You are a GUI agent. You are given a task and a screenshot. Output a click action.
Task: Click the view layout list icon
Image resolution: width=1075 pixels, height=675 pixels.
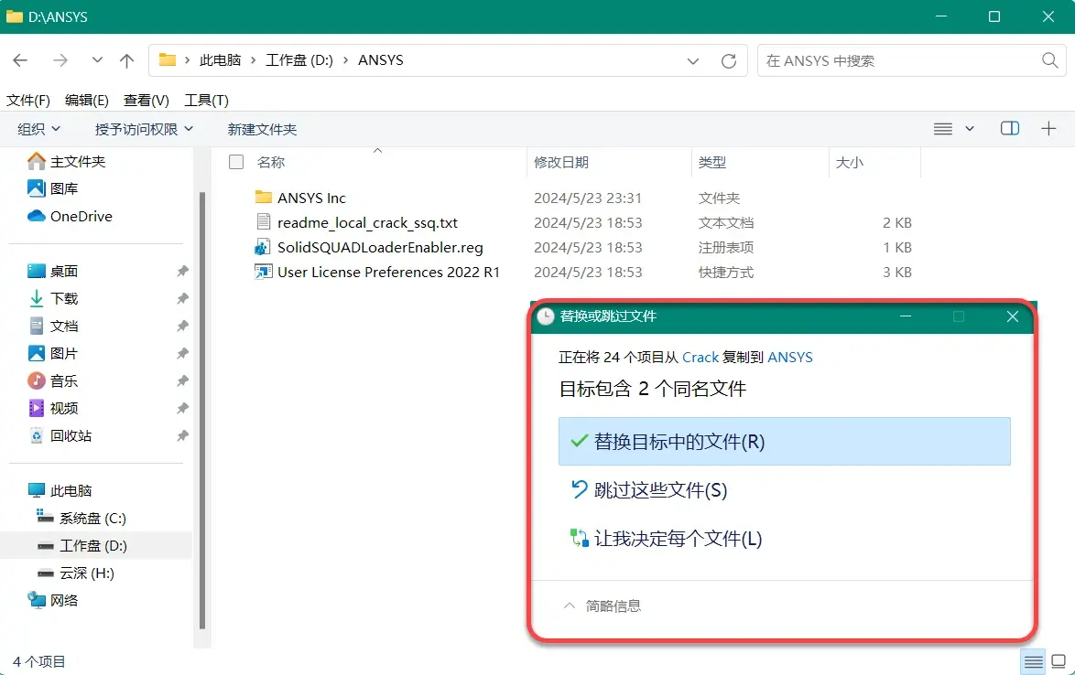click(x=942, y=129)
